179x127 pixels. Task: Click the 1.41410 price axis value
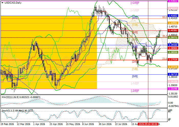click(x=173, y=18)
